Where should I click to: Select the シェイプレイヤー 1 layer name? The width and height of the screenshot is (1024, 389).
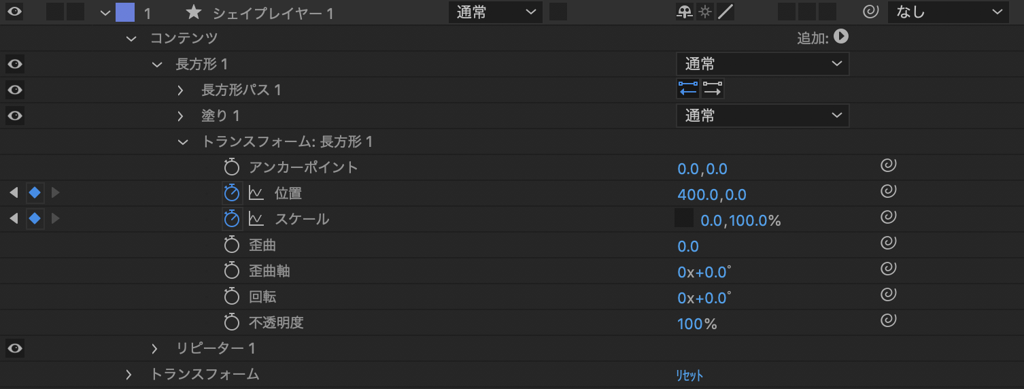(273, 13)
